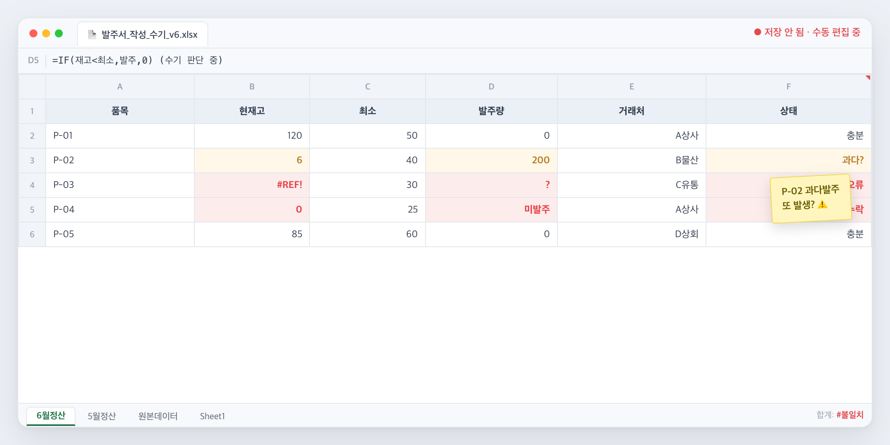This screenshot has width=890, height=445.
Task: Select column E header
Action: point(632,87)
